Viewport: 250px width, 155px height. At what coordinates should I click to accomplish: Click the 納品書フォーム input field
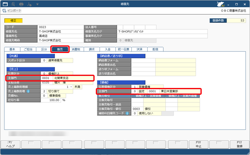(143, 60)
